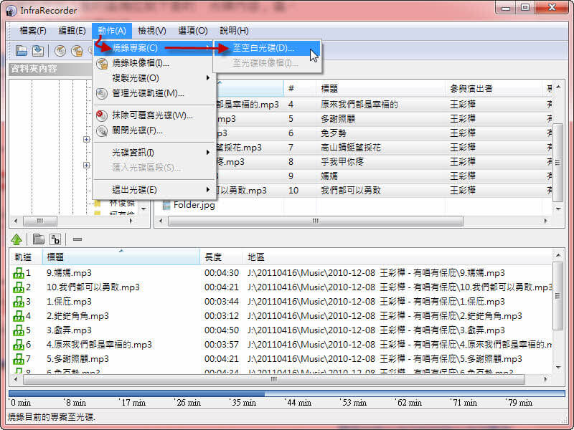Navigate up a level with the green arrow icon
This screenshot has width=574, height=430.
click(x=16, y=240)
